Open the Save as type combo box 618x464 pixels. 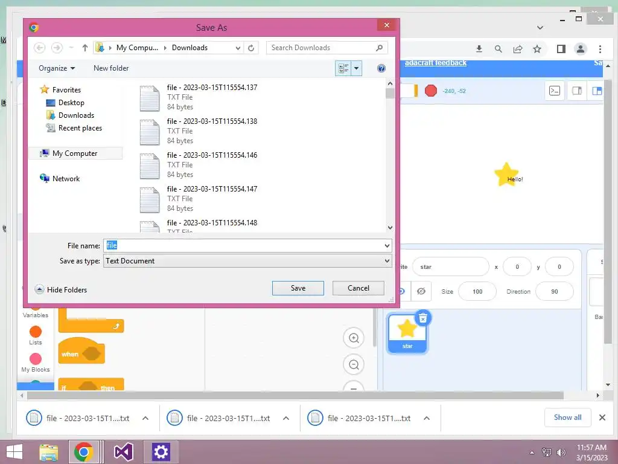coord(247,261)
